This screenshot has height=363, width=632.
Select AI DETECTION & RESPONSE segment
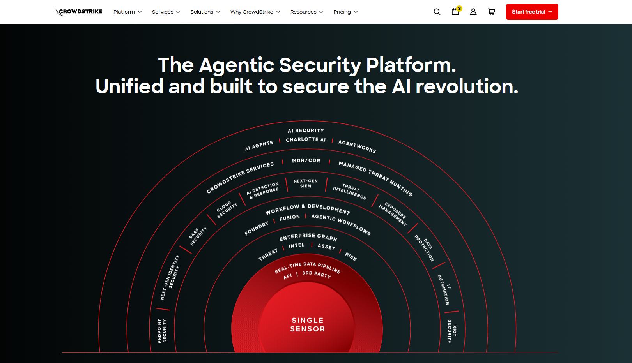[263, 190]
